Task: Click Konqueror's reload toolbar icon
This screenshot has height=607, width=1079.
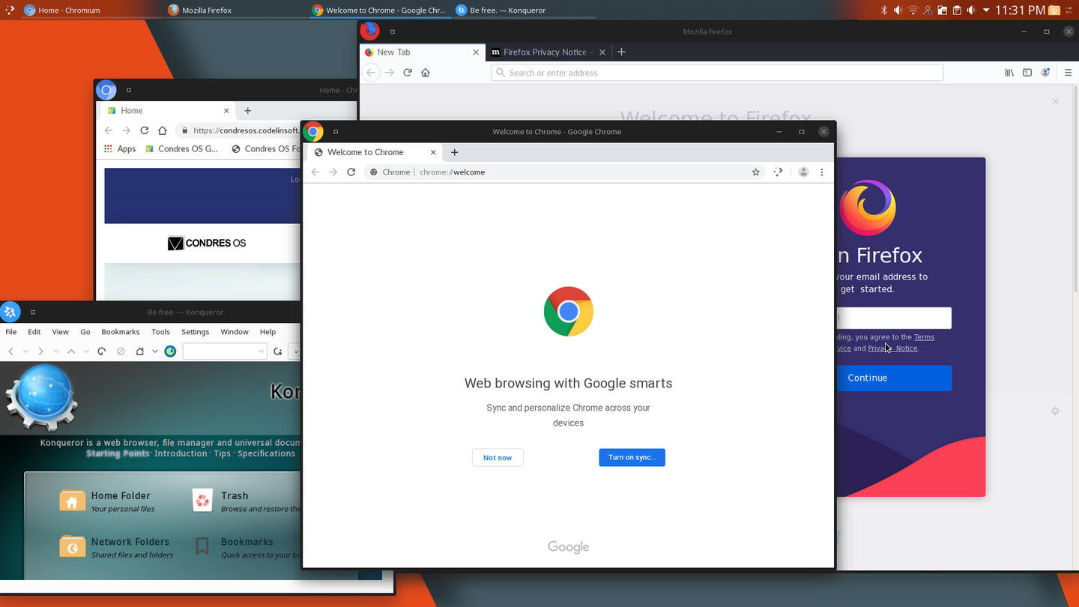Action: [x=102, y=351]
